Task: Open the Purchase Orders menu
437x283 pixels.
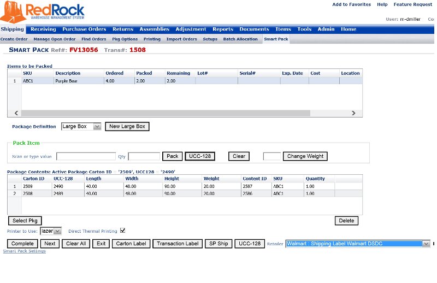Action: [84, 29]
